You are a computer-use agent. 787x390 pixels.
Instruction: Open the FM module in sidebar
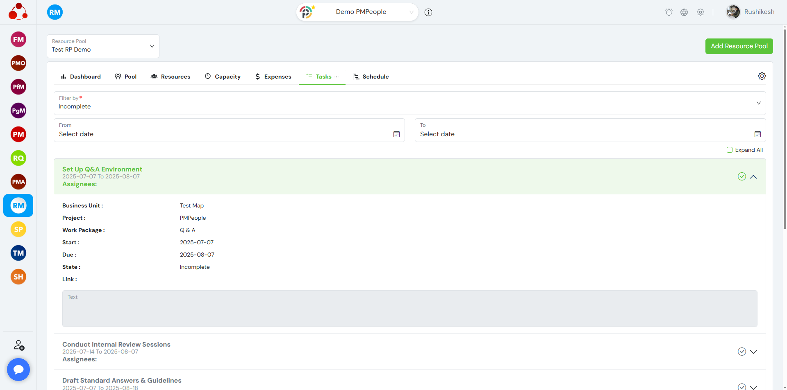18,40
